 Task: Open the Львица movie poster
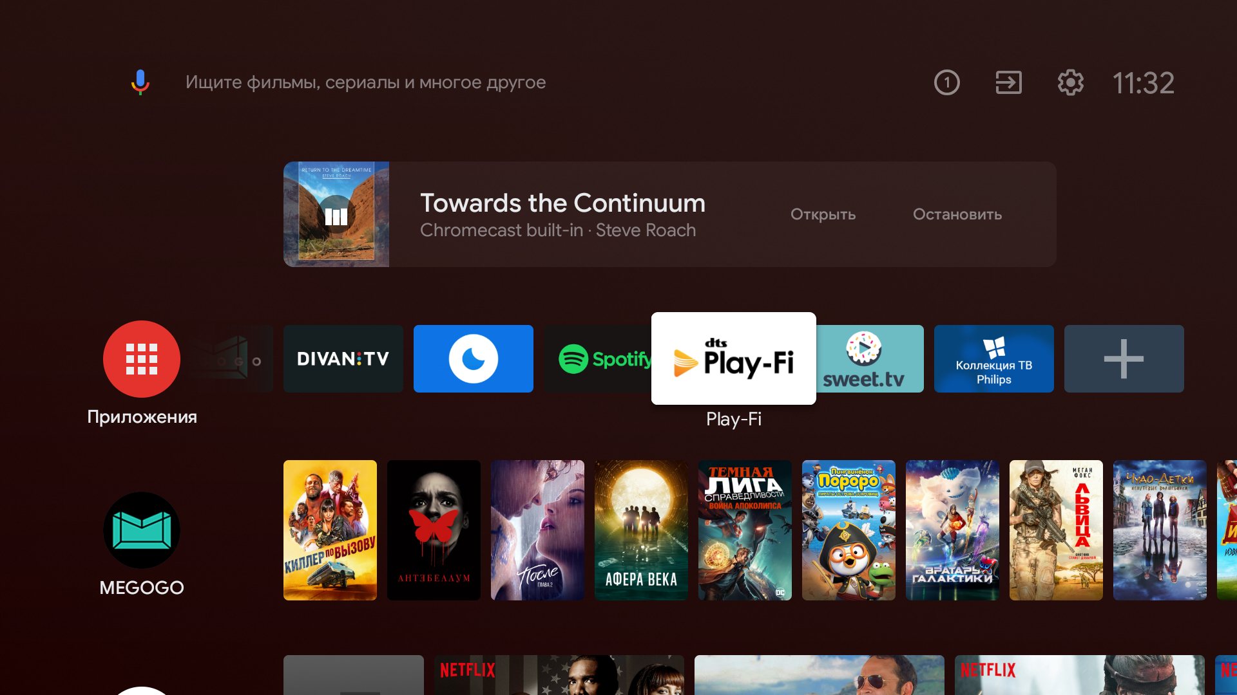(x=1056, y=530)
